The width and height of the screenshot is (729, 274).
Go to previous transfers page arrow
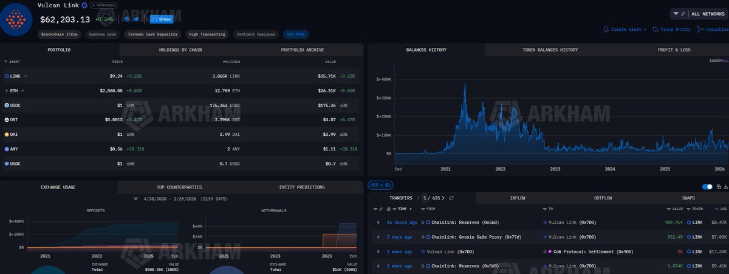point(419,198)
